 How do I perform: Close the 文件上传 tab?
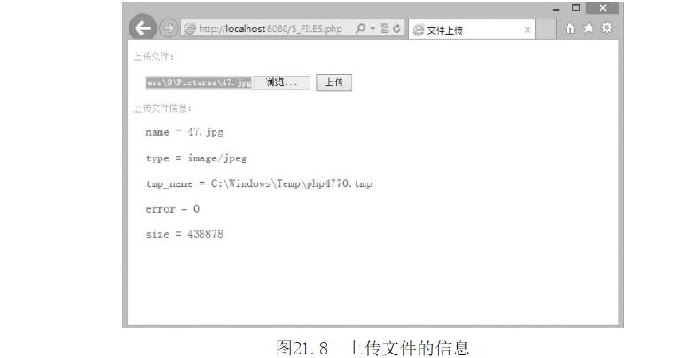[528, 30]
